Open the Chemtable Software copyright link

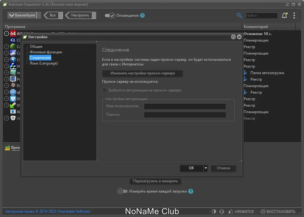[x=48, y=211]
